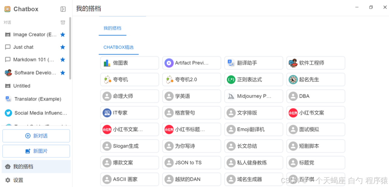This screenshot has height=187, width=389.
Task: Click the Slogan生成 avatar icon
Action: (x=107, y=146)
